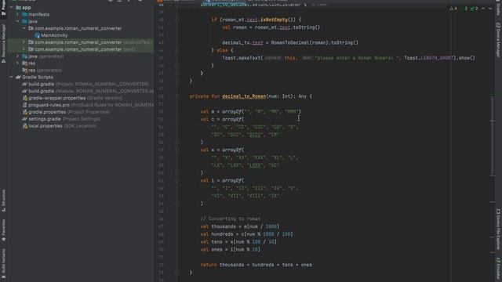Viewport: 502px width, 282px height.
Task: Expand the java (generated) folder
Action: (17, 56)
